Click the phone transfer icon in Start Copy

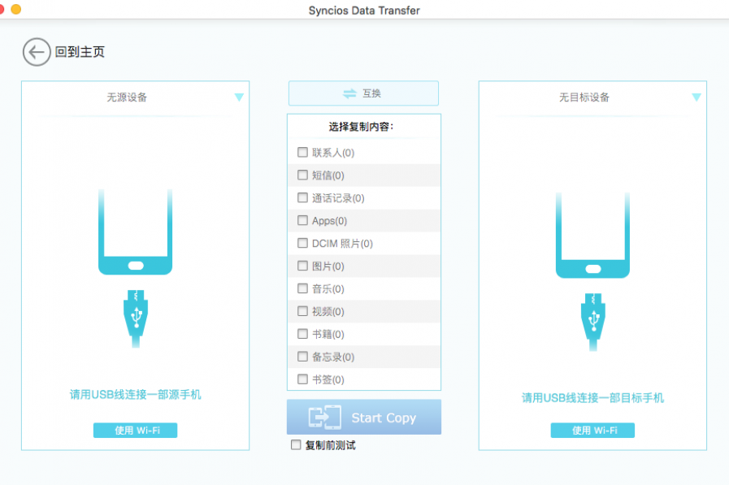coord(324,418)
